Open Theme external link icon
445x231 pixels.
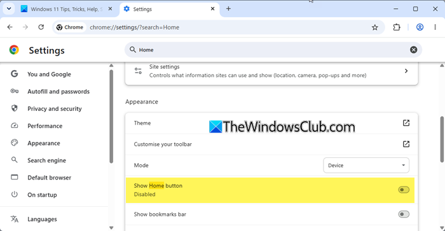pyautogui.click(x=406, y=123)
